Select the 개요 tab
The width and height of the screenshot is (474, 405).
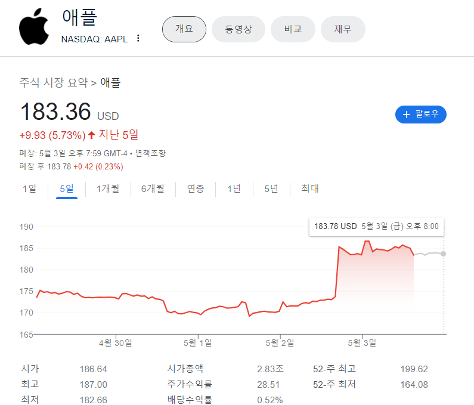184,29
